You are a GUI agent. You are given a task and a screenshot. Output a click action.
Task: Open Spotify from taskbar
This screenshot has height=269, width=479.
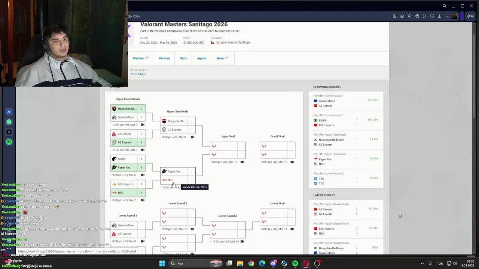pyautogui.click(x=295, y=263)
